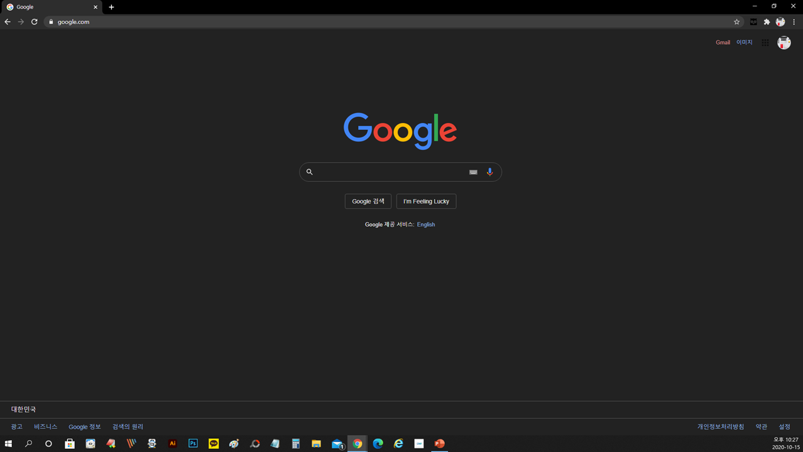The width and height of the screenshot is (803, 452).
Task: Open Internet Explorer from taskbar
Action: [x=398, y=444]
